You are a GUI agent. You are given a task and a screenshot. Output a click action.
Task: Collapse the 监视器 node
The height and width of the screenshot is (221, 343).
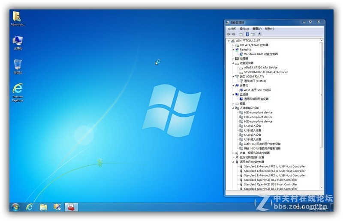coord(233,94)
